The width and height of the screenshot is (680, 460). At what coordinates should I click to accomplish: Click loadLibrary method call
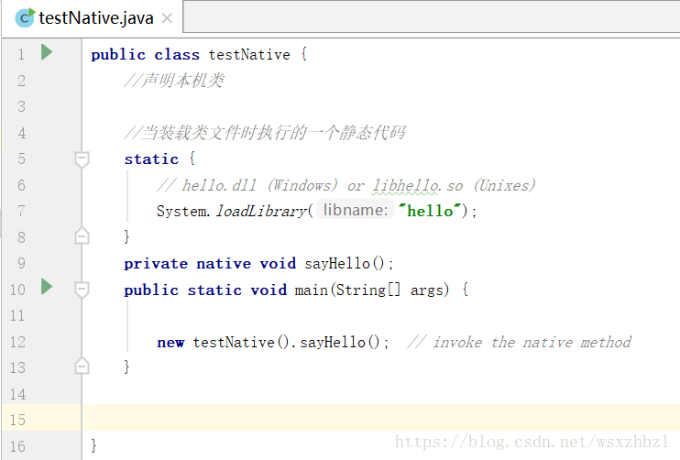click(261, 211)
